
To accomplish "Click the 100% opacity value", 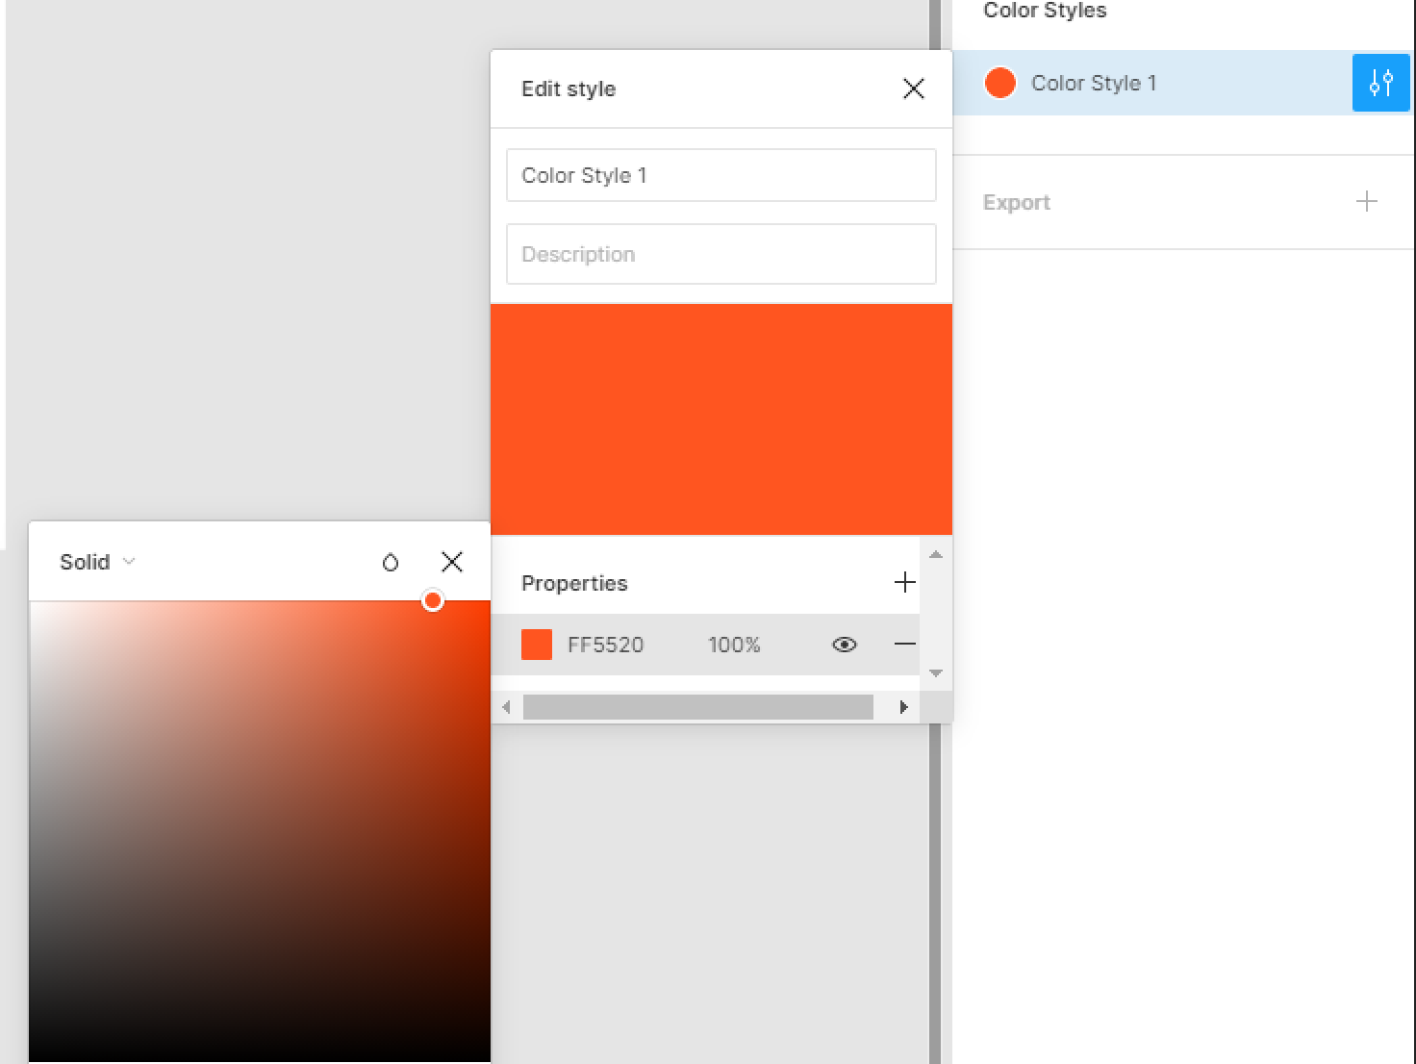I will pyautogui.click(x=734, y=645).
